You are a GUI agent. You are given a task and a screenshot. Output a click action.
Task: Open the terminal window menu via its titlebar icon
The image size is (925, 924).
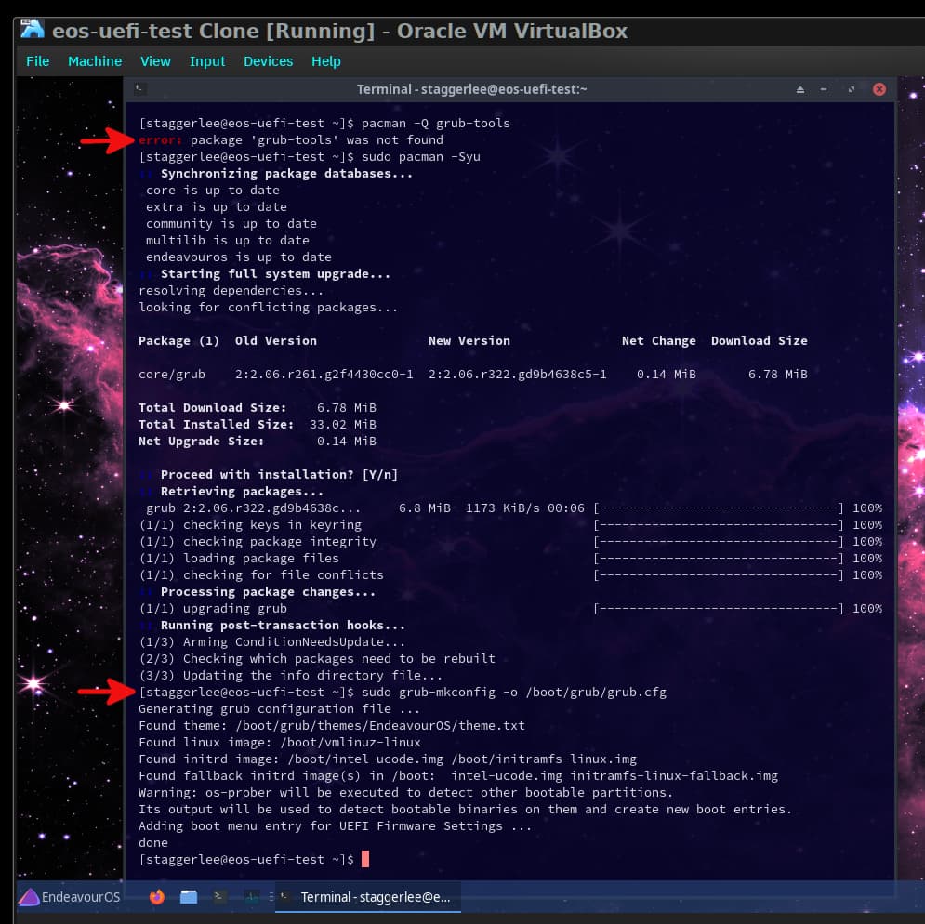point(139,88)
